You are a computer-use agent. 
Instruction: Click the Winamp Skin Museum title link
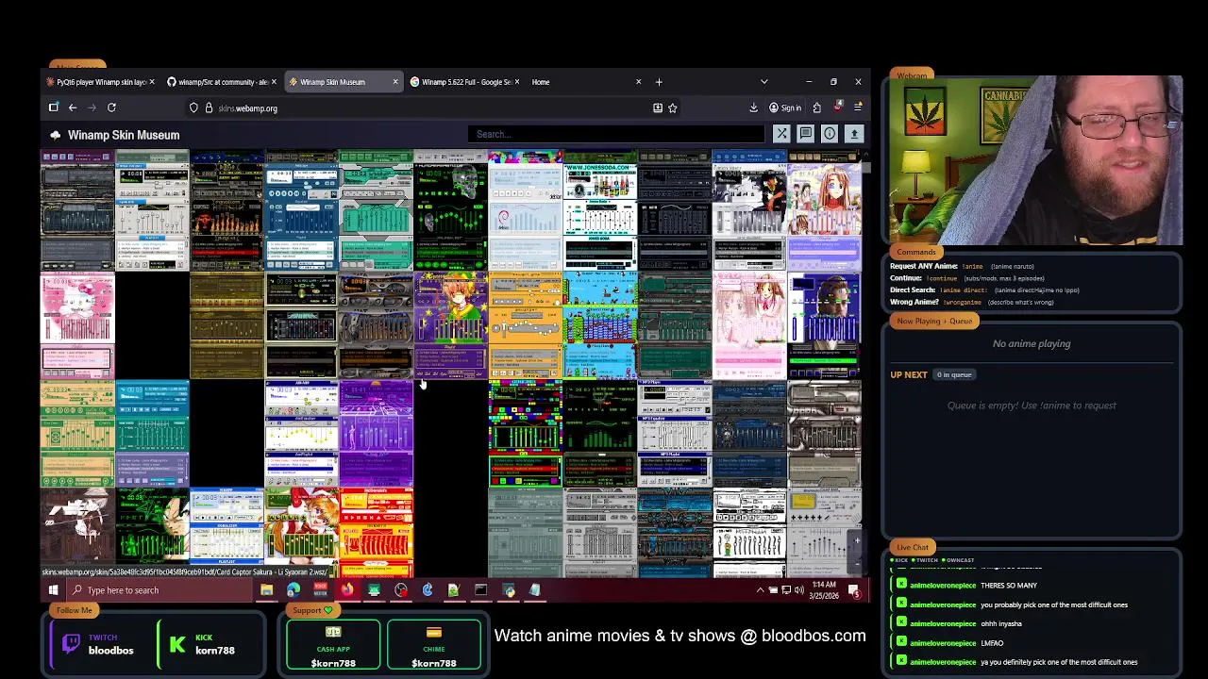click(124, 135)
